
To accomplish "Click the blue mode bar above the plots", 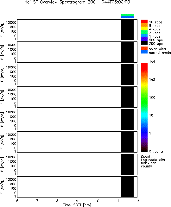I will click(127, 17).
